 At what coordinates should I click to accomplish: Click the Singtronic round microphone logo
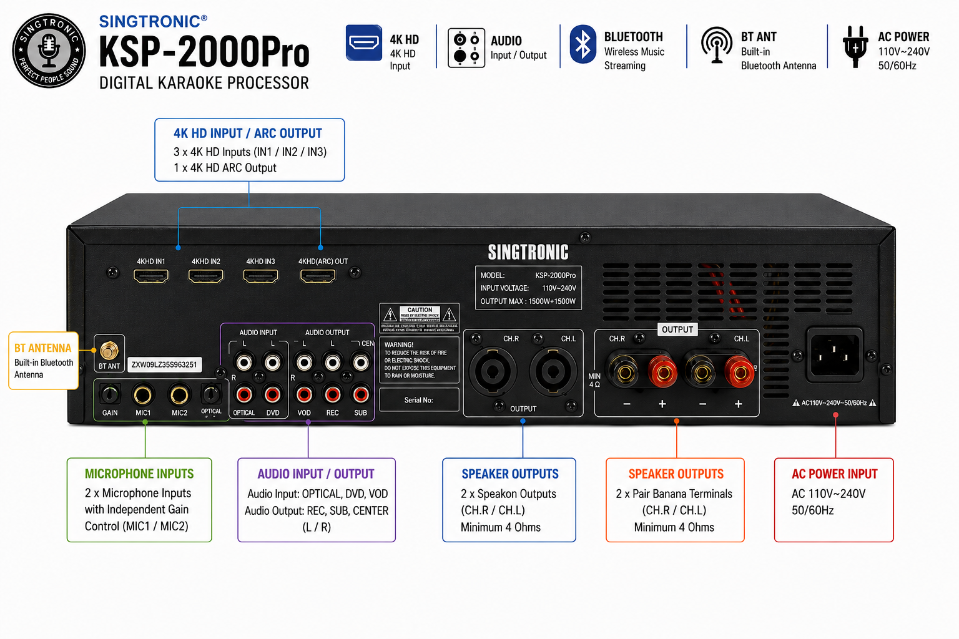[x=49, y=51]
